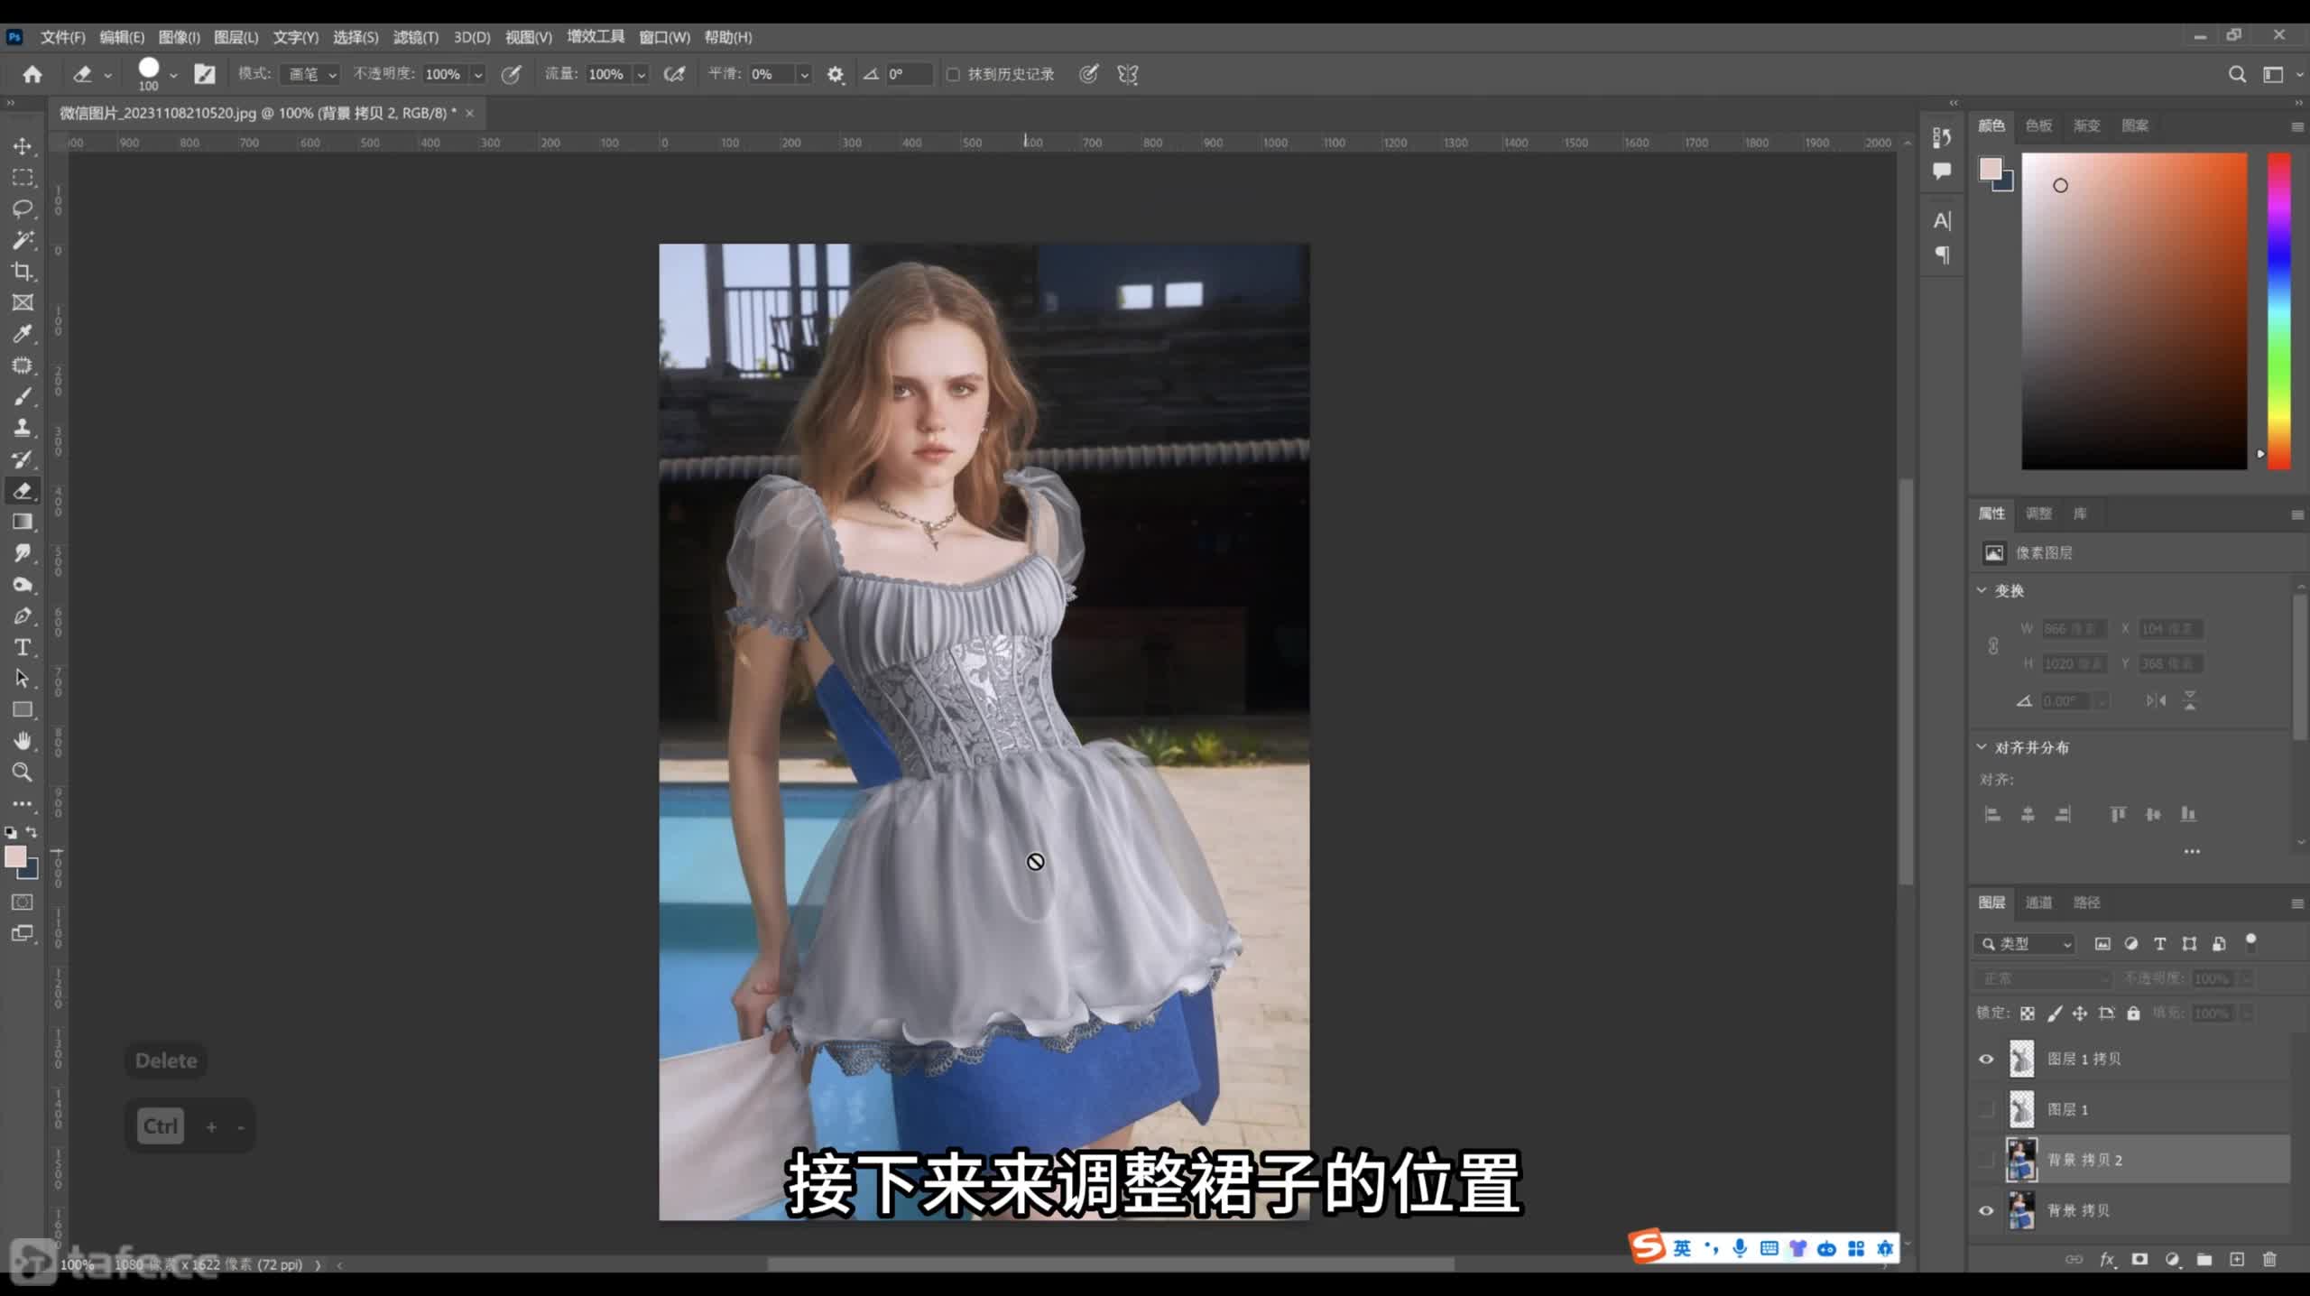Open 流量 value dropdown arrow

point(642,75)
